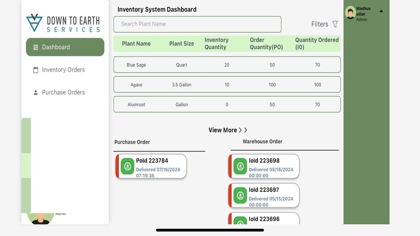Select the Blue Sage row name
Viewport: 420px width, 236px height.
tap(136, 65)
